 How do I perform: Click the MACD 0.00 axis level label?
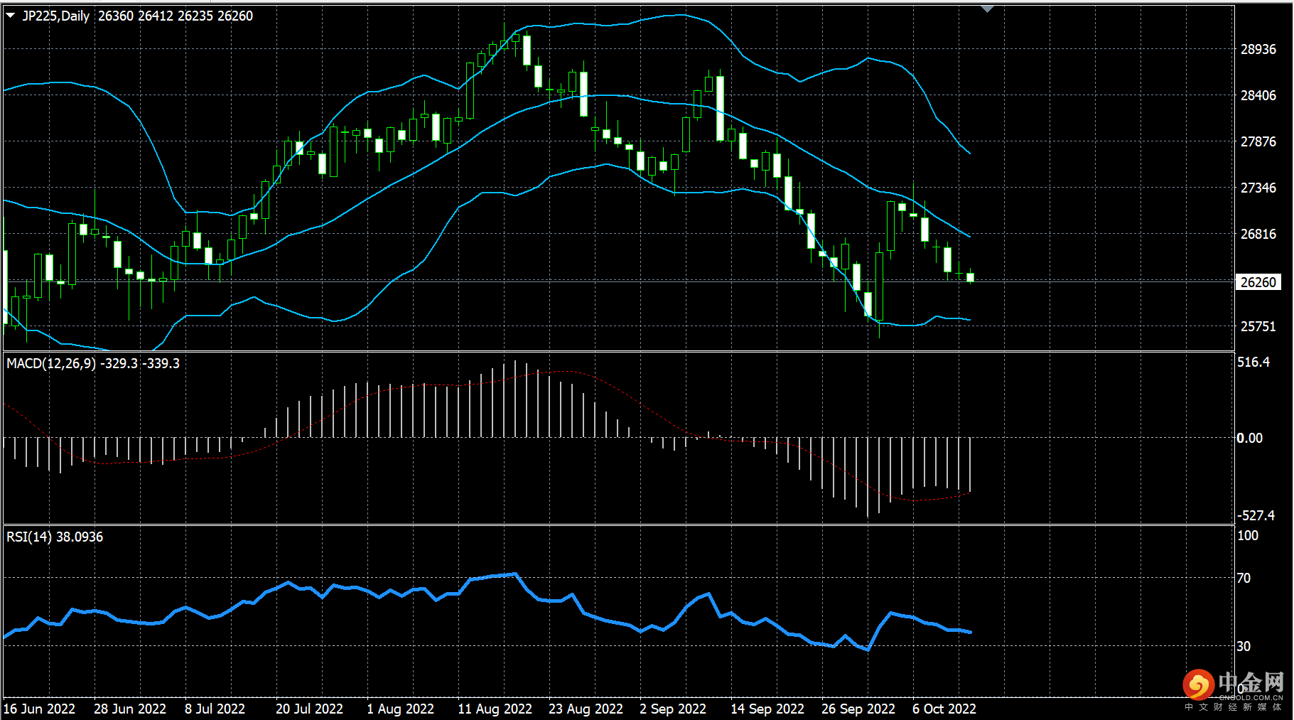click(x=1250, y=438)
